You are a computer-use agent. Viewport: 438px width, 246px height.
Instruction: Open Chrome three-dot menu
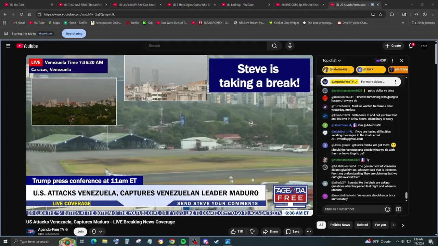pos(433,14)
